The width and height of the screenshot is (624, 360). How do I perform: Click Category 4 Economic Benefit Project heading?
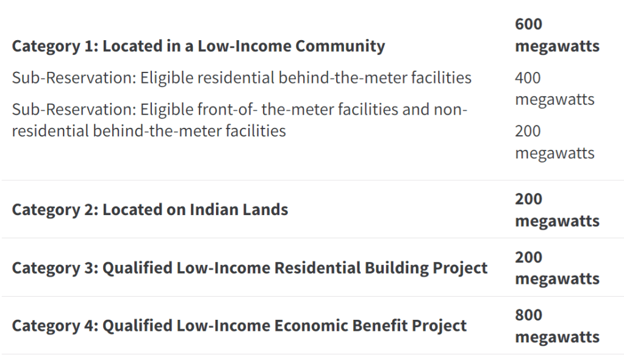click(x=239, y=326)
